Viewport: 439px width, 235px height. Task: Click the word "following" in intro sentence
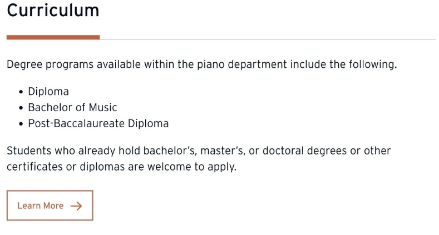371,64
